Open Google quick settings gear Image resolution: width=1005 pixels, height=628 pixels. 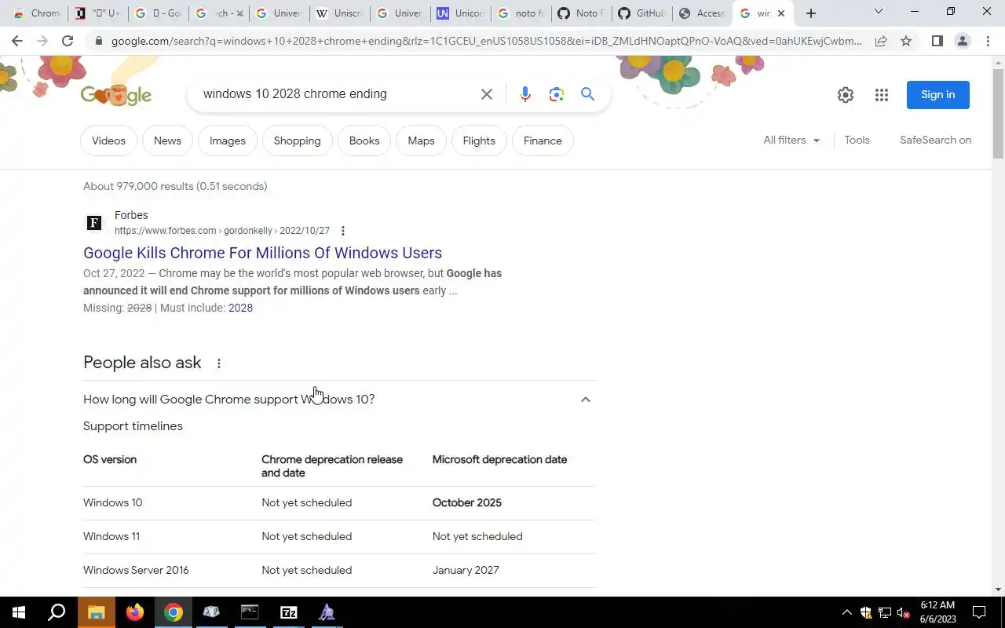846,95
